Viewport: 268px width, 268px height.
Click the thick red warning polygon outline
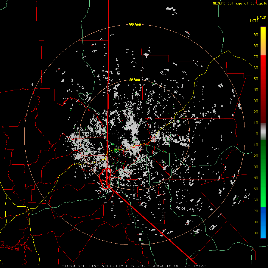tap(105, 179)
